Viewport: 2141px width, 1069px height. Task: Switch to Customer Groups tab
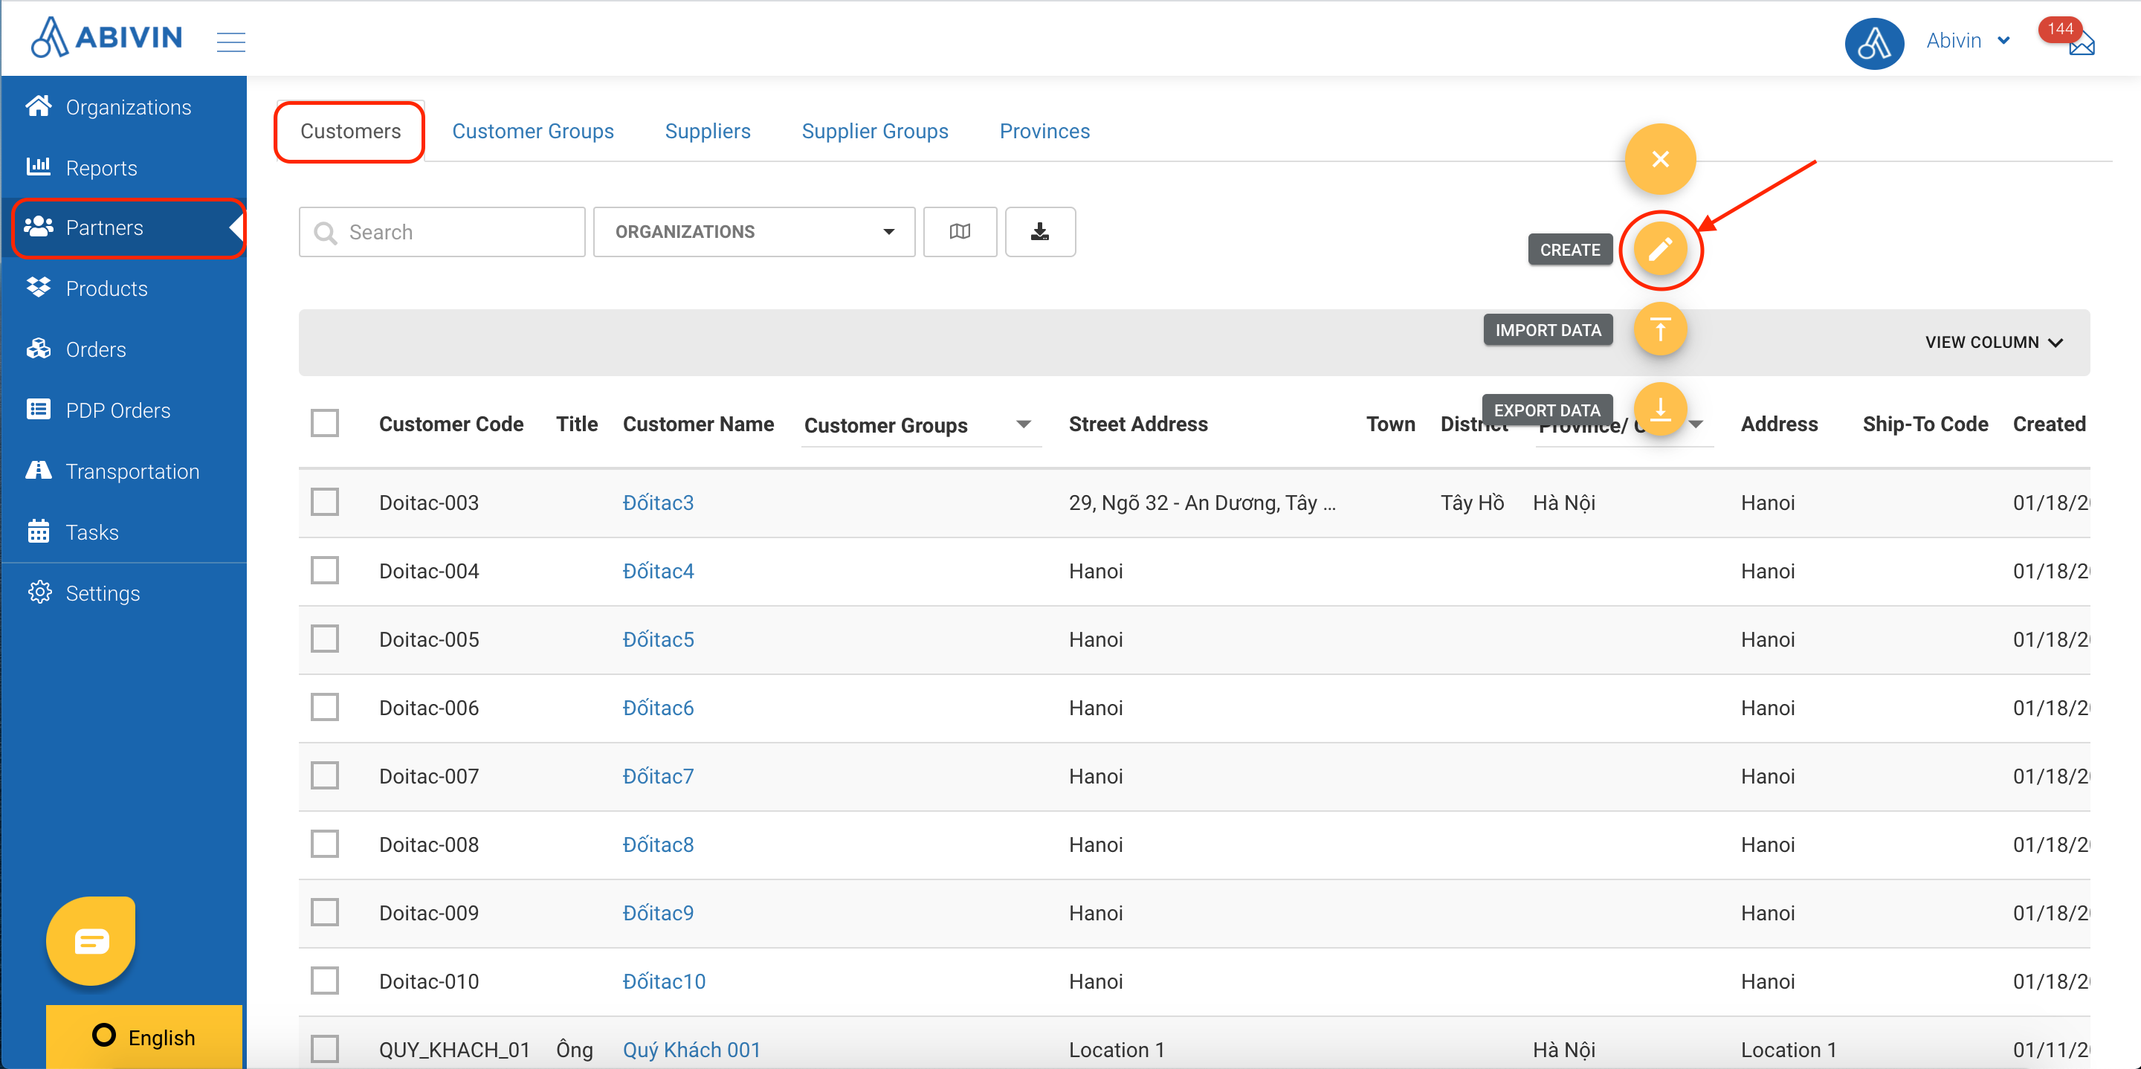tap(533, 132)
